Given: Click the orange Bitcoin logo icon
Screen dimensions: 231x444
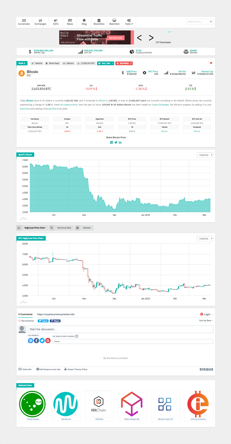Looking at the screenshot, I should [22, 74].
